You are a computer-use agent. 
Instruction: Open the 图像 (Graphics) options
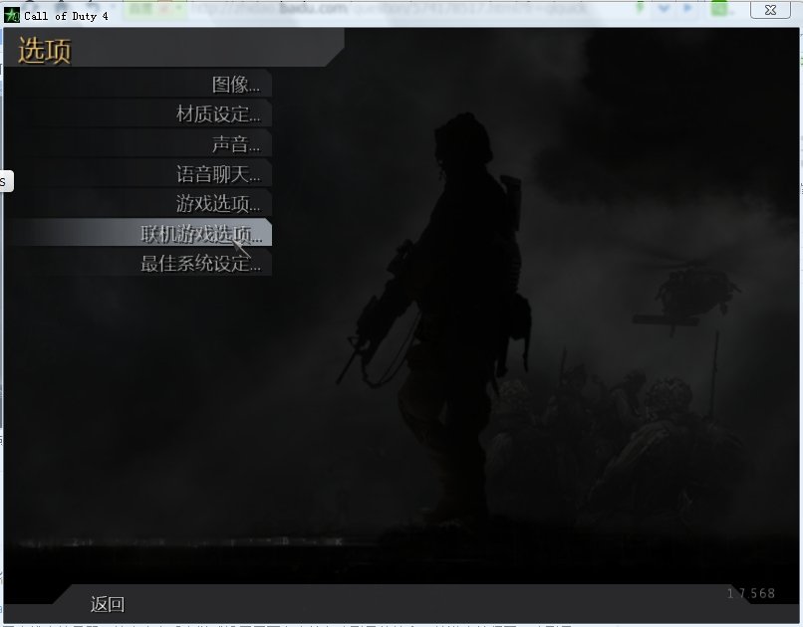click(x=235, y=85)
